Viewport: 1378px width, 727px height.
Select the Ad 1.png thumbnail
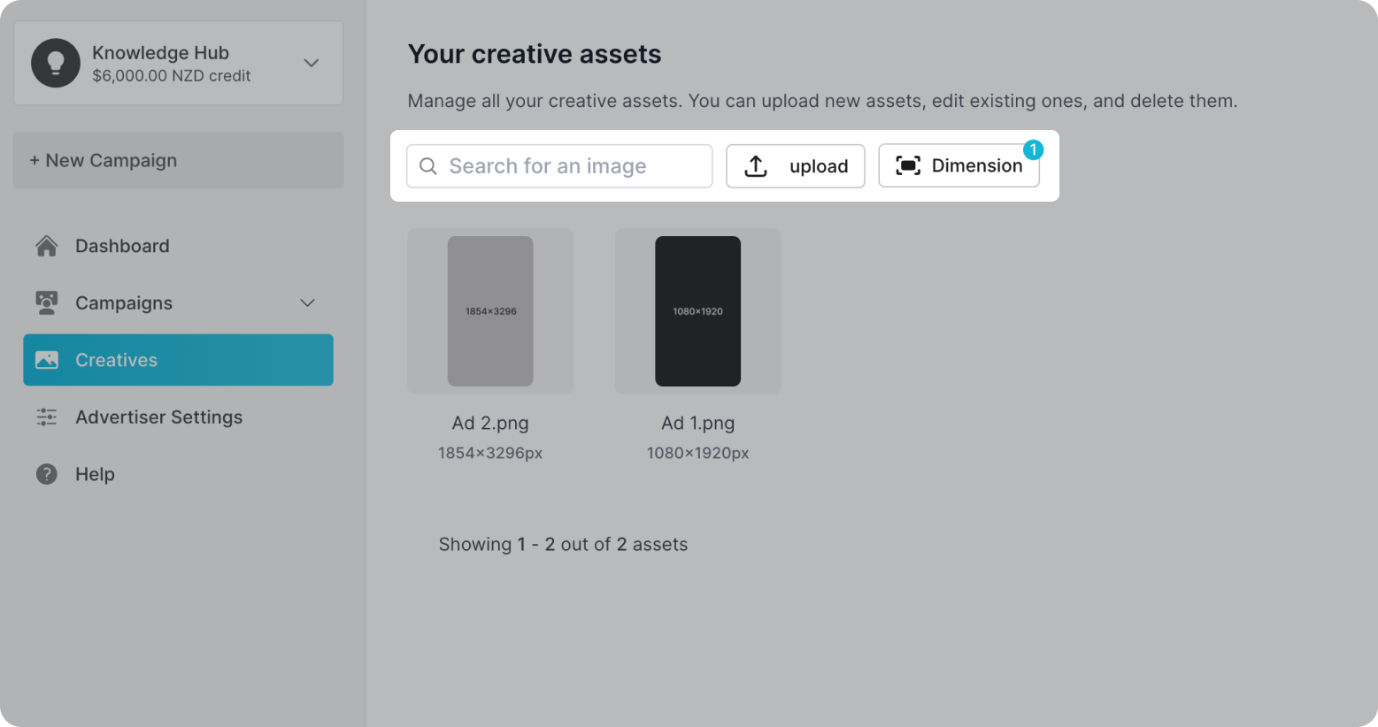click(x=697, y=311)
